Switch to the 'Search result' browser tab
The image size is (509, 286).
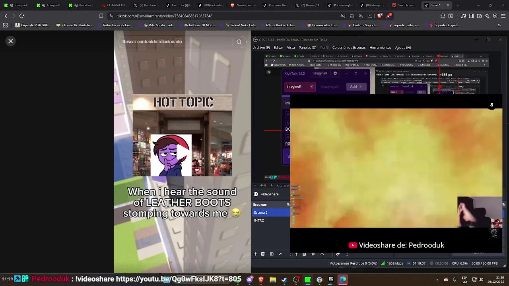tap(404, 5)
